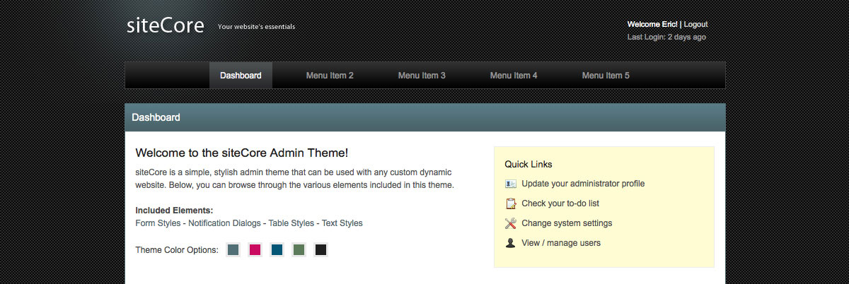The width and height of the screenshot is (849, 284).
Task: Open the Dashboard menu tab
Action: pyautogui.click(x=241, y=76)
